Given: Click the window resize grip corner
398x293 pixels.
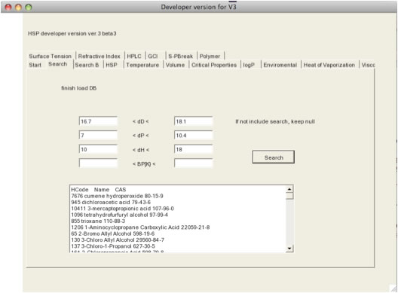Looking at the screenshot, I should click(x=393, y=288).
